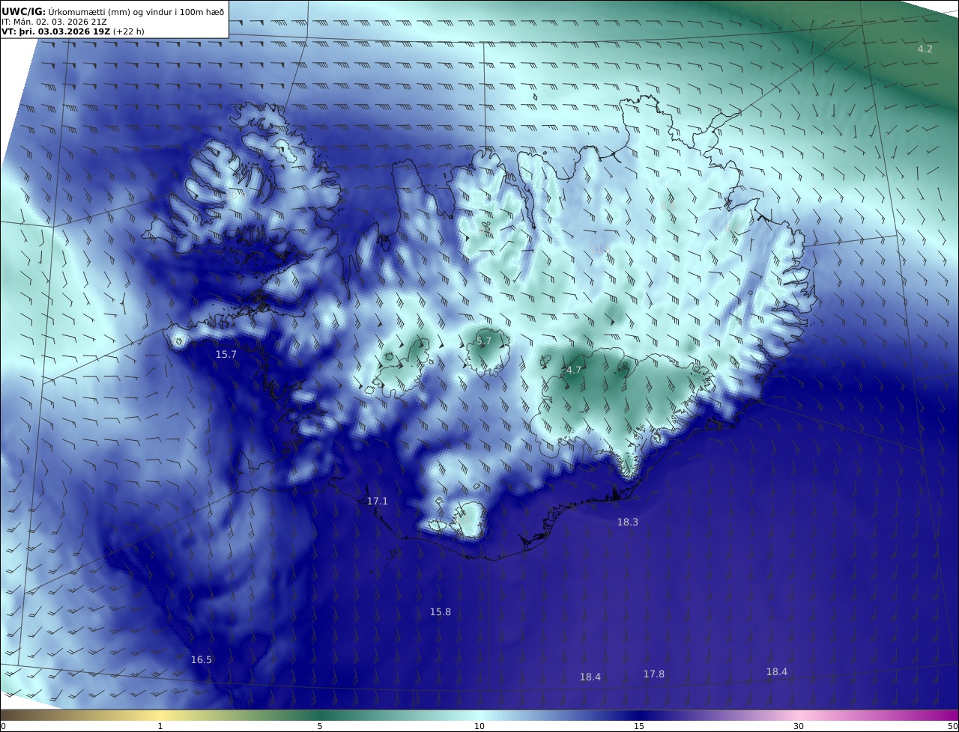Screen dimensions: 959x732
Task: Click the '10' tick on color scale
Action: coord(479,726)
